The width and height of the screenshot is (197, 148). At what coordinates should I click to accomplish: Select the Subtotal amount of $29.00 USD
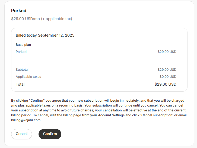point(167,70)
